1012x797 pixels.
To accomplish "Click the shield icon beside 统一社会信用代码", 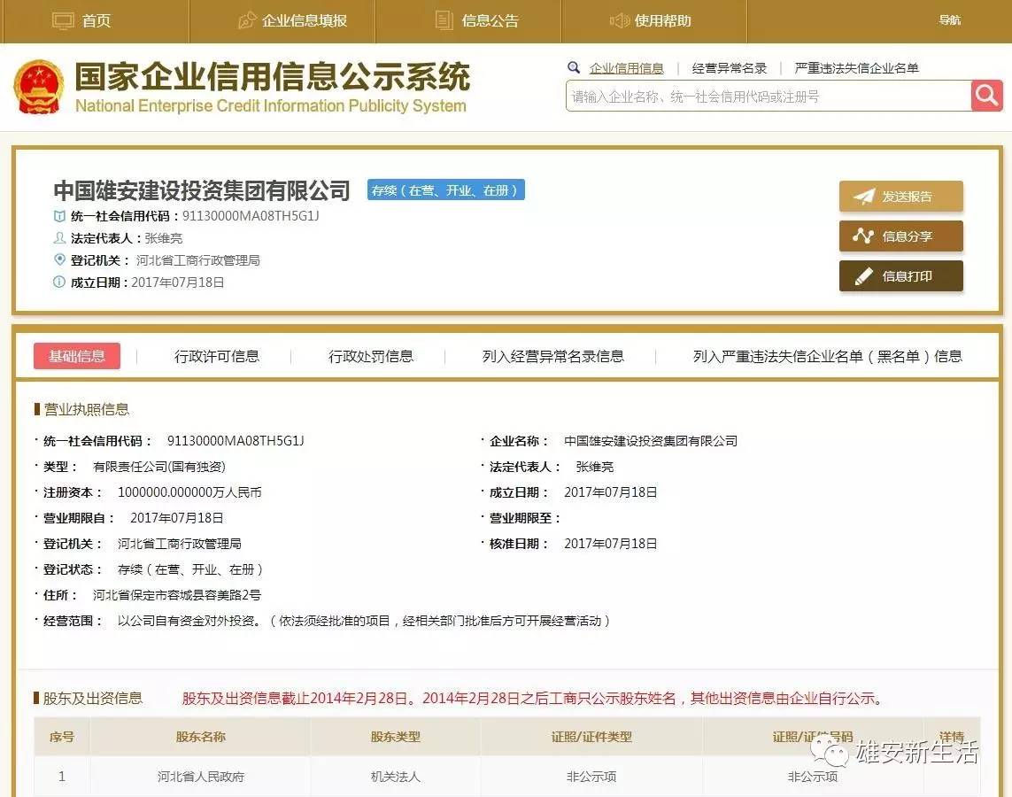I will point(59,216).
